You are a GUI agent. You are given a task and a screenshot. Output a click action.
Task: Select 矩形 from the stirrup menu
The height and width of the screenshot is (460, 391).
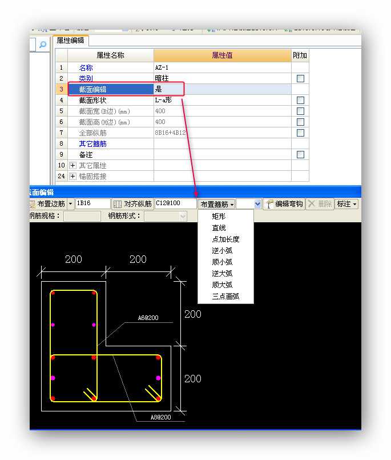(x=219, y=217)
